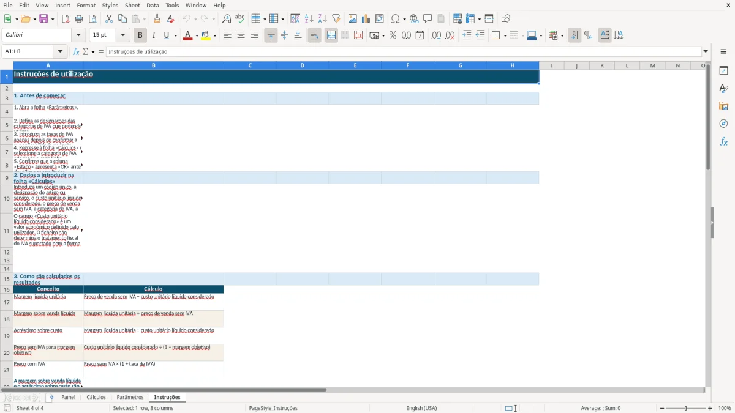Click the Insert Image icon
The image size is (735, 413).
tap(352, 19)
